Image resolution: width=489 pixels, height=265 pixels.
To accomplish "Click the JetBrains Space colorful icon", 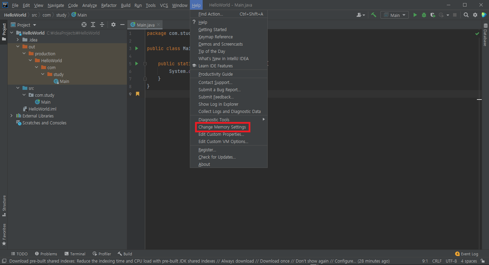I will point(484,15).
